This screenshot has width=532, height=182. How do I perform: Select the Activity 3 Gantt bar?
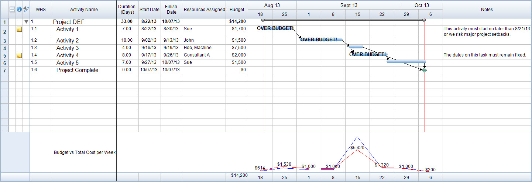(x=356, y=47)
